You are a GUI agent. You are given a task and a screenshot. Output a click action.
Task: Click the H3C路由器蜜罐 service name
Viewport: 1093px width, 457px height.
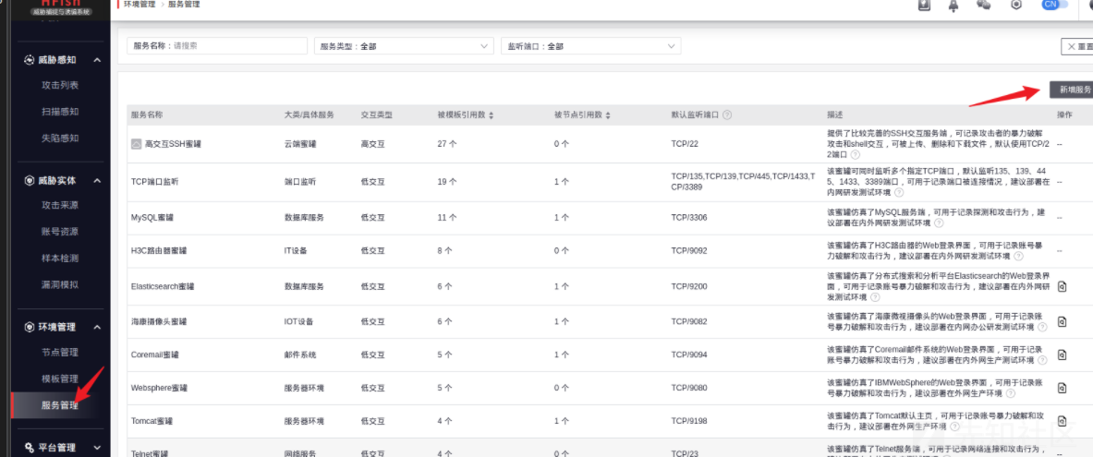coord(159,251)
